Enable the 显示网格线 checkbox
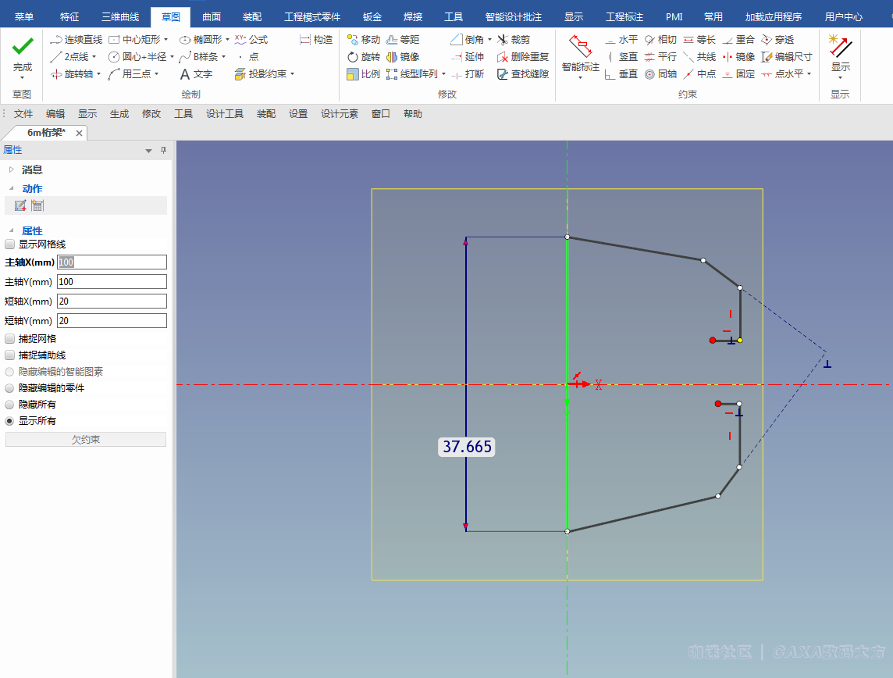The image size is (893, 678). (x=10, y=244)
